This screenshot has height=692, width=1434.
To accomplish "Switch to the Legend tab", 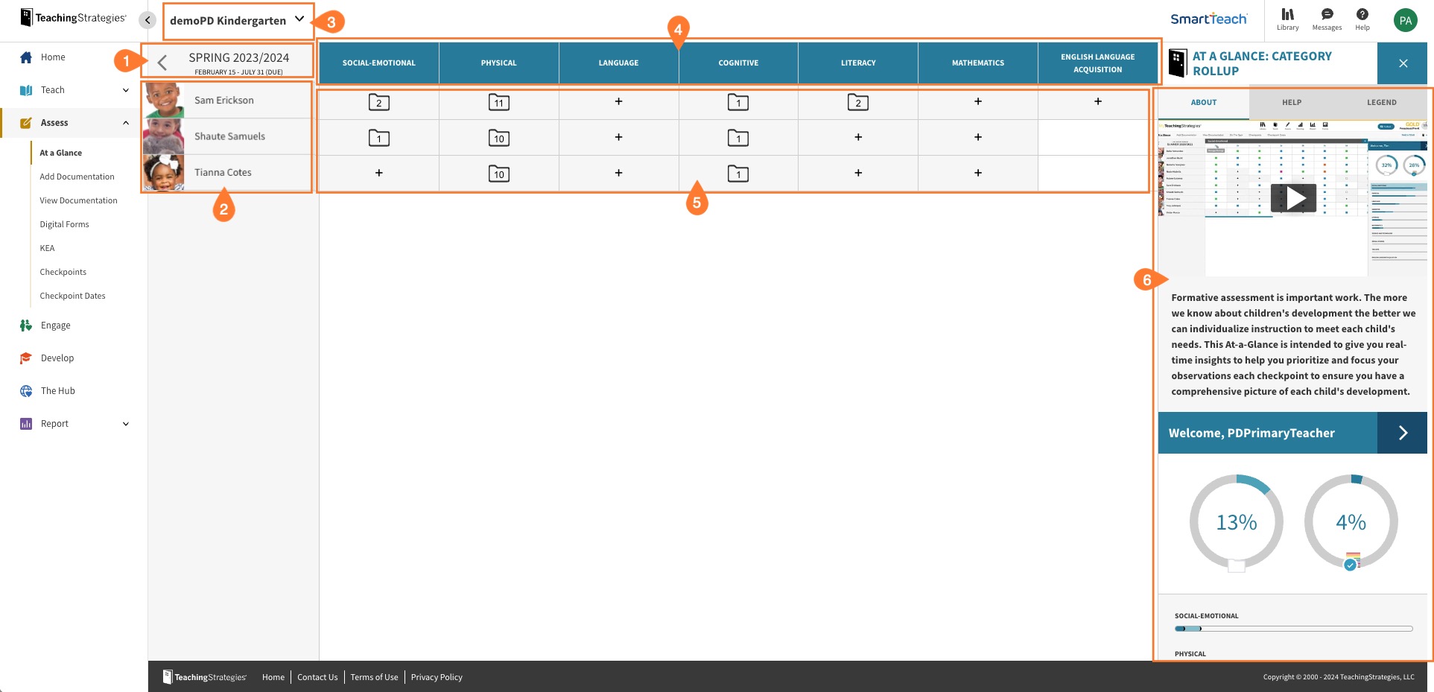I will (x=1382, y=102).
